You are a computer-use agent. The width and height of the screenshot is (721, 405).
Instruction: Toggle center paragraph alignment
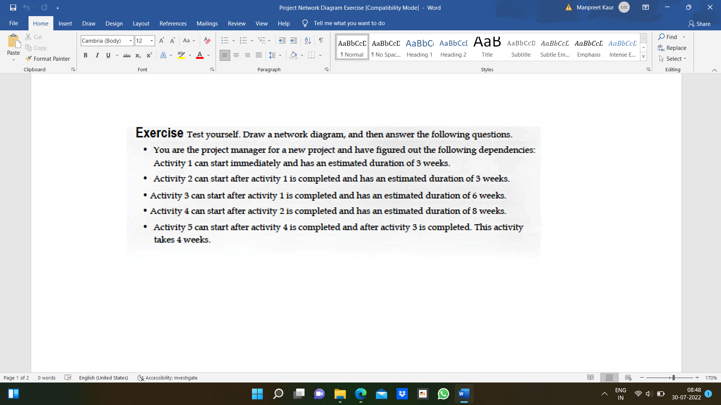pyautogui.click(x=236, y=55)
